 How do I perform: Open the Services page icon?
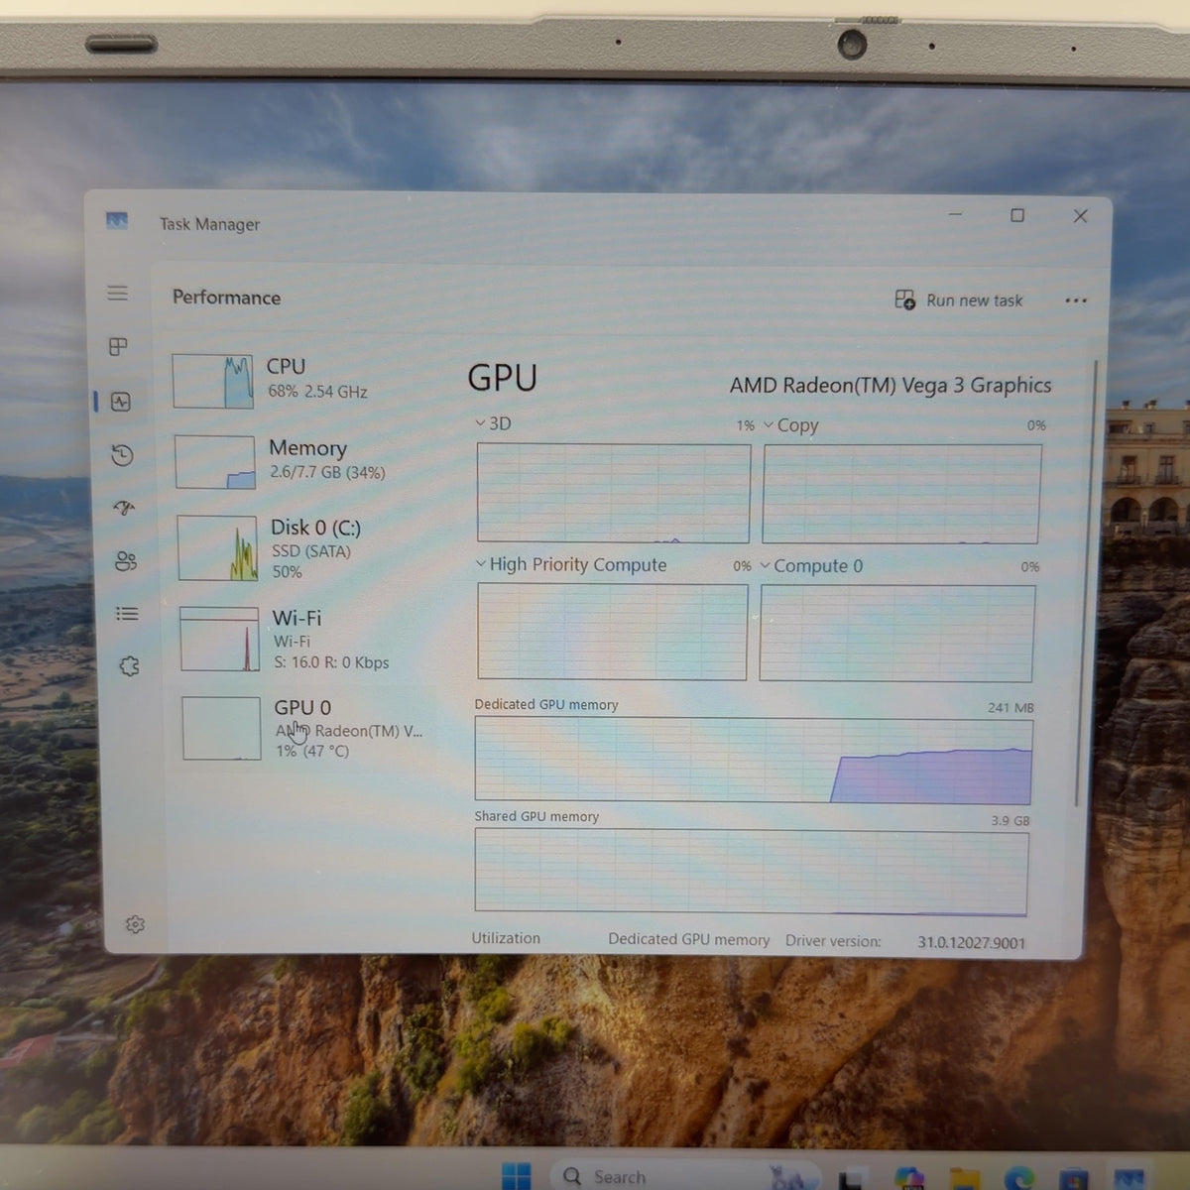tap(129, 666)
